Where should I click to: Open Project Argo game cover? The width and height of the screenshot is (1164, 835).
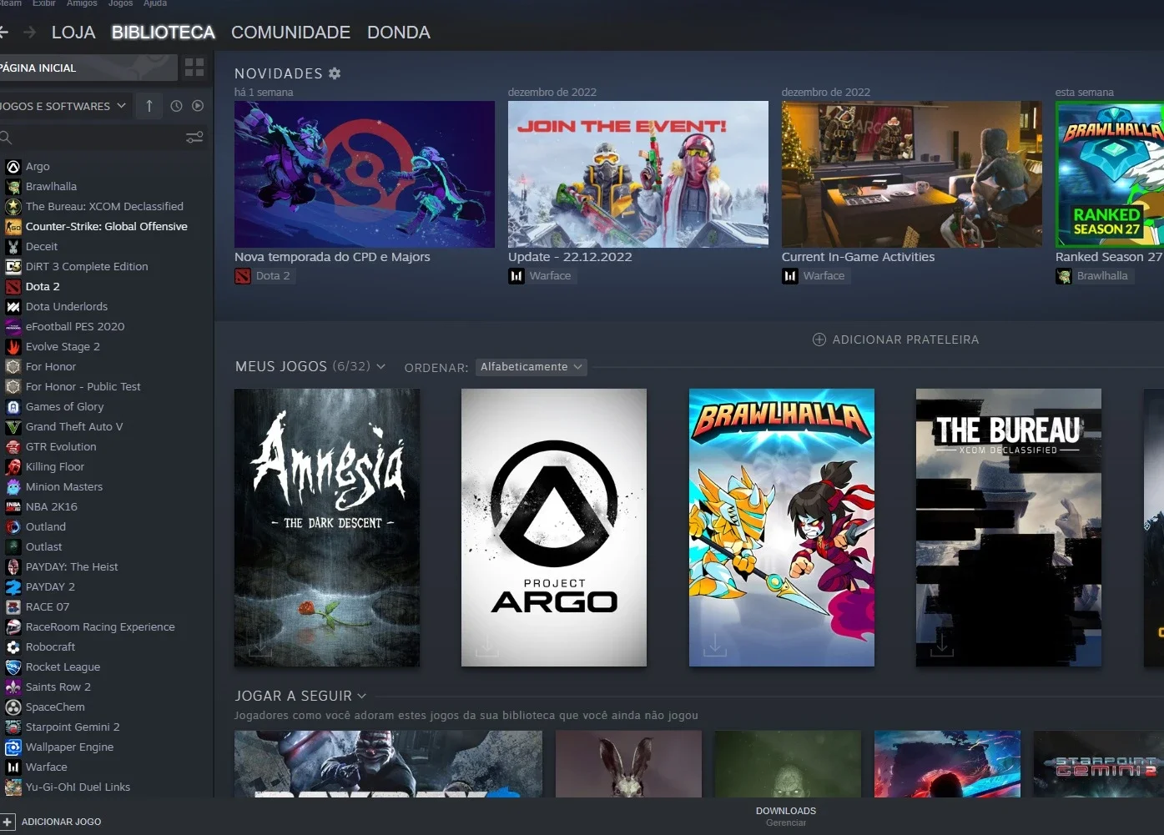[x=554, y=527]
